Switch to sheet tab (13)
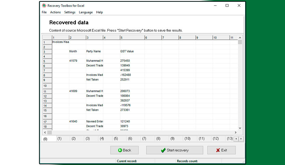 pyautogui.click(x=230, y=139)
